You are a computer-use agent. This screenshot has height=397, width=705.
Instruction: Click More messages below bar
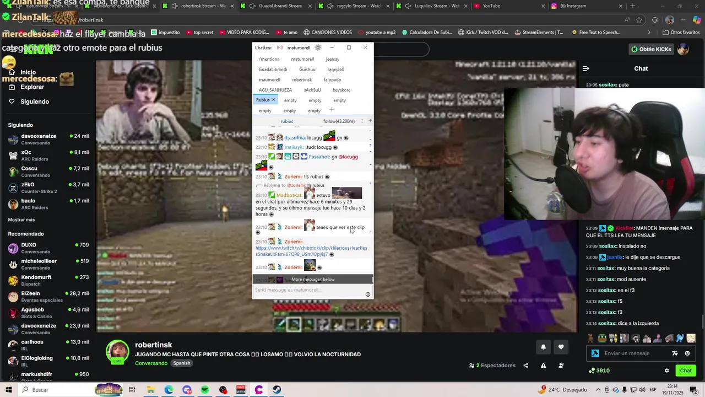coord(313,279)
